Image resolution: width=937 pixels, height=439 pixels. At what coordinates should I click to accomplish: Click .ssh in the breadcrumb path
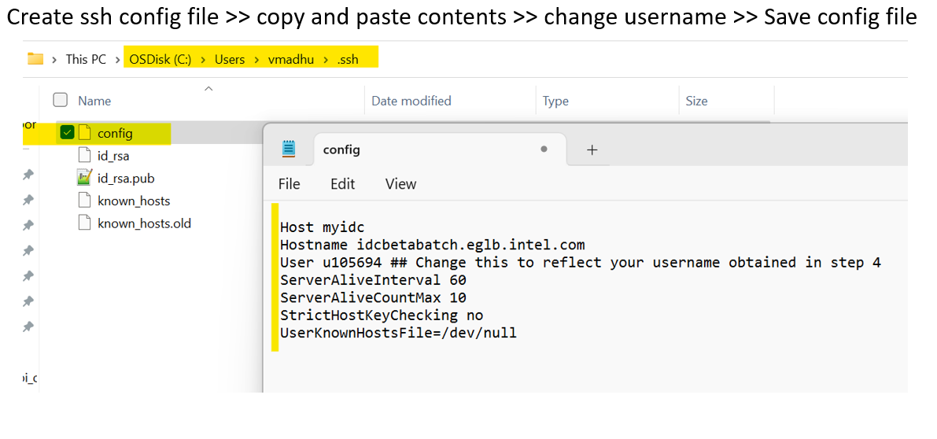(347, 59)
